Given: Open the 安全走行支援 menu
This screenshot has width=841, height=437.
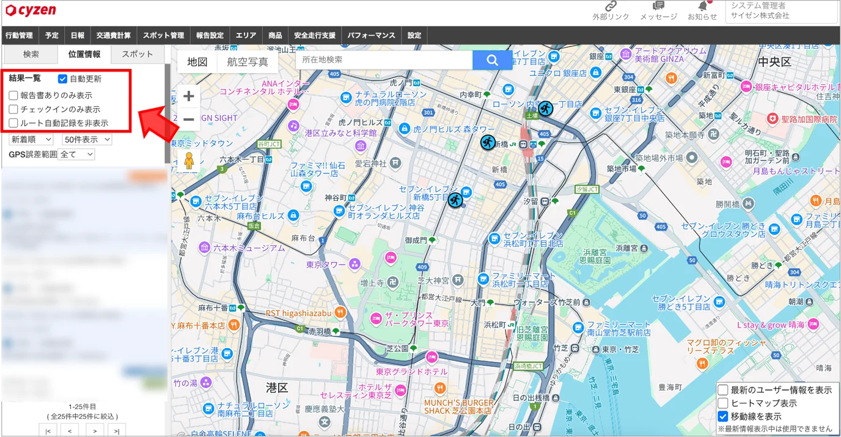Looking at the screenshot, I should [315, 35].
